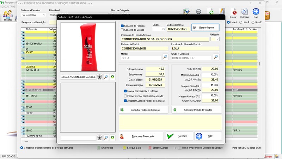
Task: Click the green dollar icon on Consultar Pedido de Vendas
Action: tap(174, 110)
